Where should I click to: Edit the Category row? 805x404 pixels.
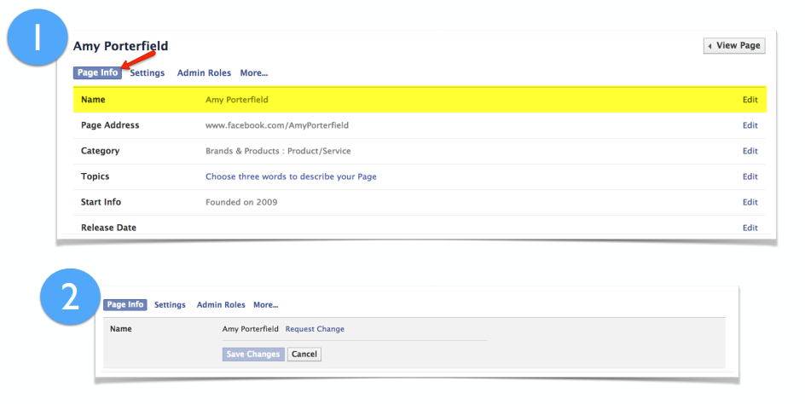[750, 151]
